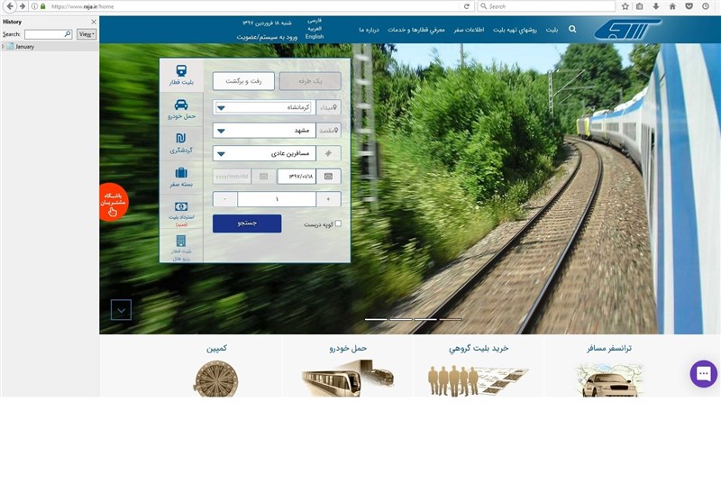This screenshot has width=721, height=502.
Task: Enable the کوپه دربست checkbox
Action: coord(338,224)
